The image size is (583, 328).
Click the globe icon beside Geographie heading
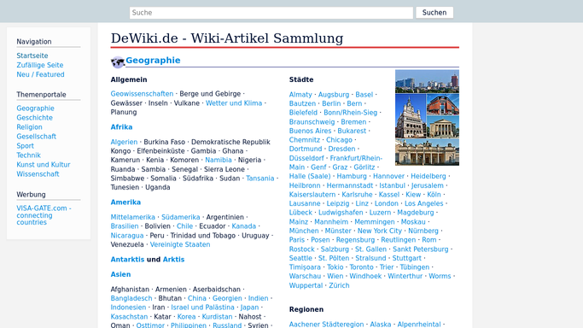pyautogui.click(x=118, y=62)
